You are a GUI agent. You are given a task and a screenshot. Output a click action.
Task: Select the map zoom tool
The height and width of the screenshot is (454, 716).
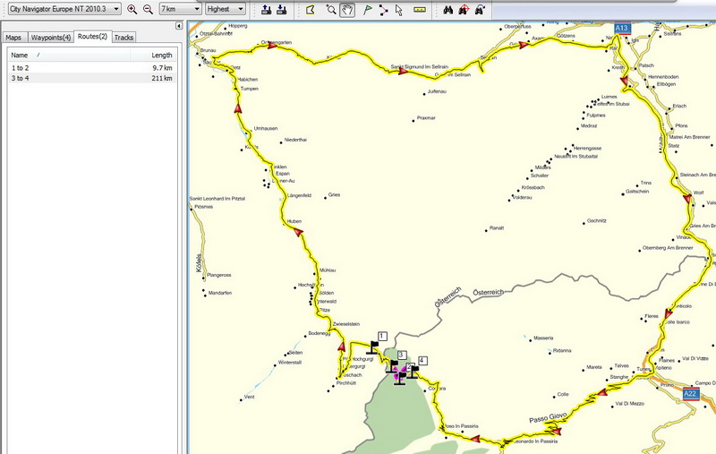coord(331,10)
